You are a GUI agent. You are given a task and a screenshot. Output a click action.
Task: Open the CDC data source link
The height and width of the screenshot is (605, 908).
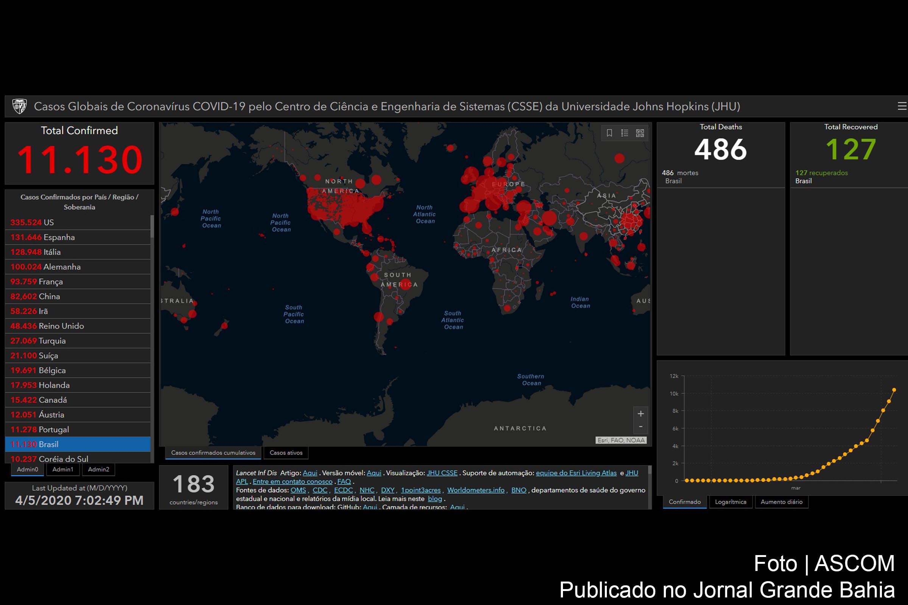coord(320,490)
